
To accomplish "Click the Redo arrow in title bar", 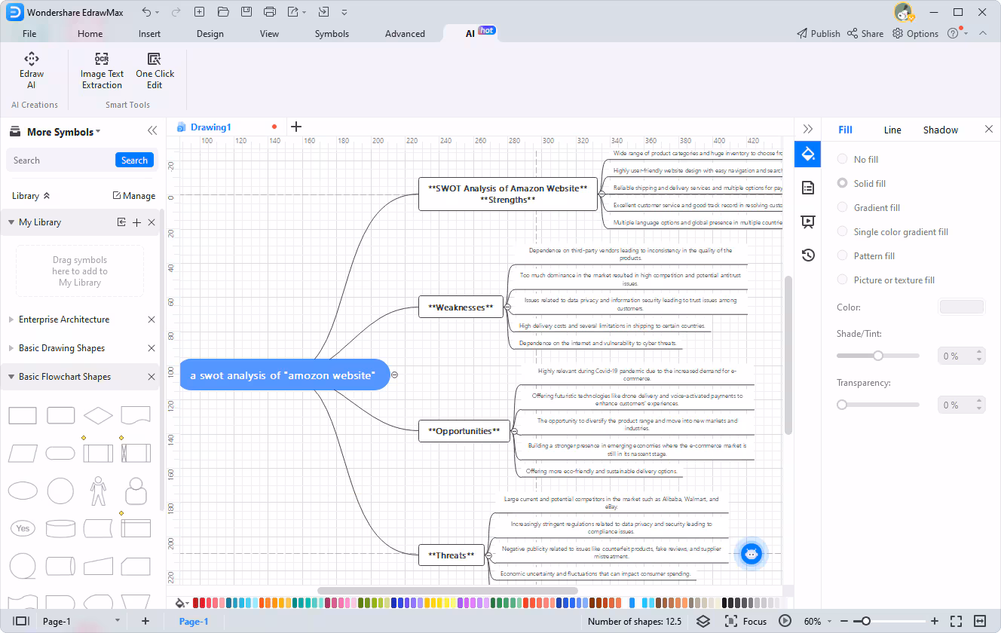I will coord(176,12).
